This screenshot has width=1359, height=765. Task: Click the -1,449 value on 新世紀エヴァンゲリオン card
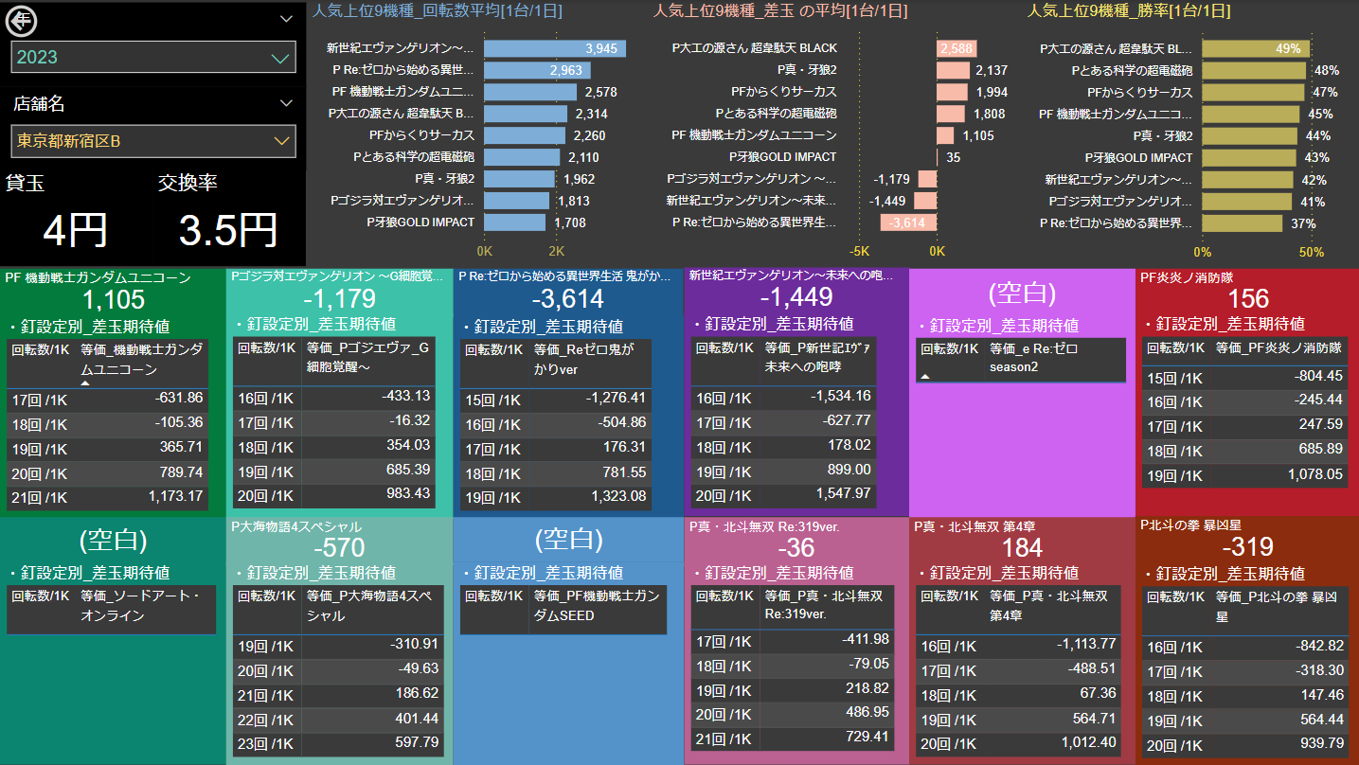[x=796, y=298]
